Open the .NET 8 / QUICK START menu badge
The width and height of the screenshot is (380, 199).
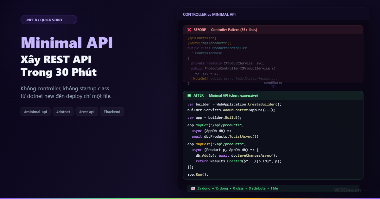48,20
